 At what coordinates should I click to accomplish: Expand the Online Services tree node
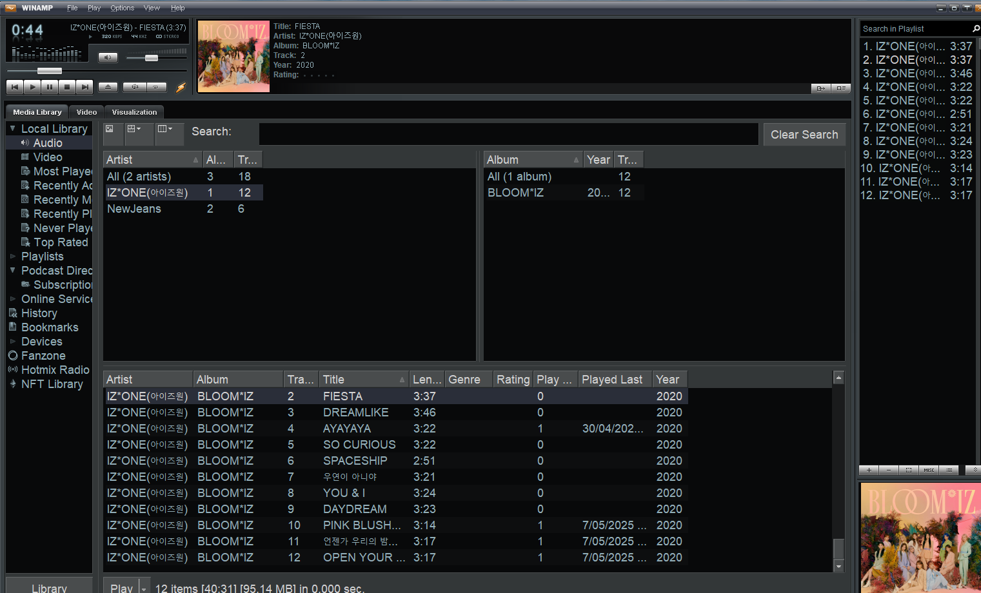12,298
